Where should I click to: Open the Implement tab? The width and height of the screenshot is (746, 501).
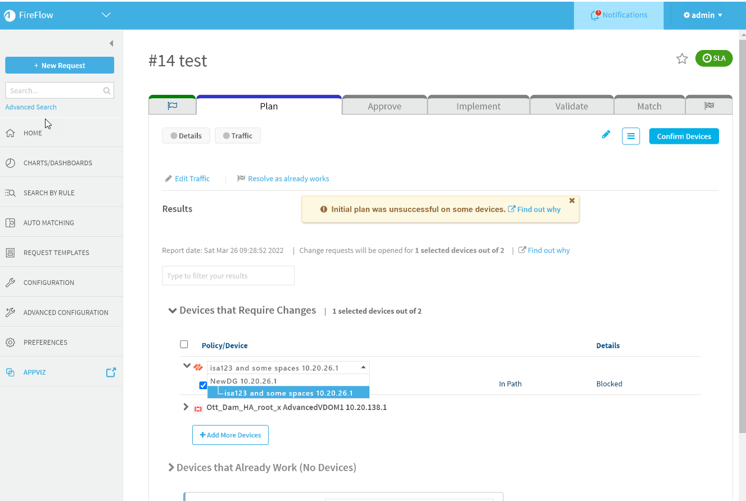[x=478, y=106]
